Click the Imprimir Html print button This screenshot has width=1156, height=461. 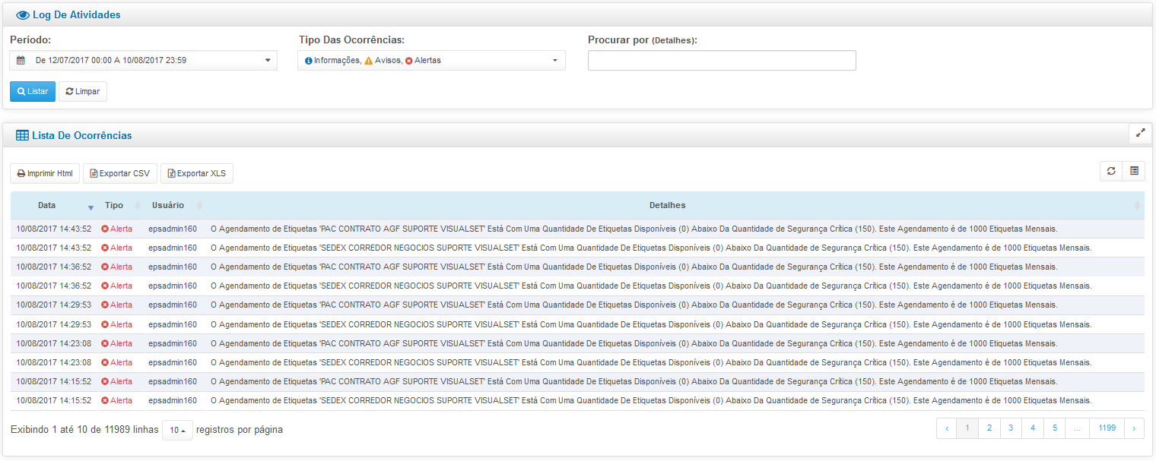pyautogui.click(x=45, y=174)
